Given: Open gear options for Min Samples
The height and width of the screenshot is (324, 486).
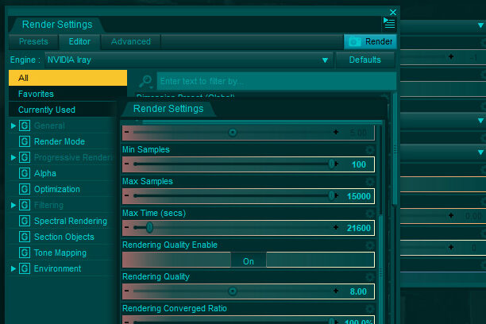Looking at the screenshot, I should click(x=369, y=149).
